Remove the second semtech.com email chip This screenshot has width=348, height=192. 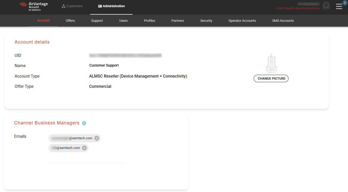coord(84,148)
